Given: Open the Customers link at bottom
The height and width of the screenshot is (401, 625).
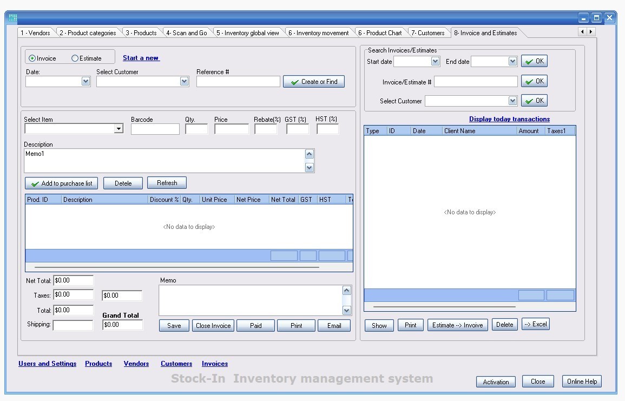Looking at the screenshot, I should point(176,364).
